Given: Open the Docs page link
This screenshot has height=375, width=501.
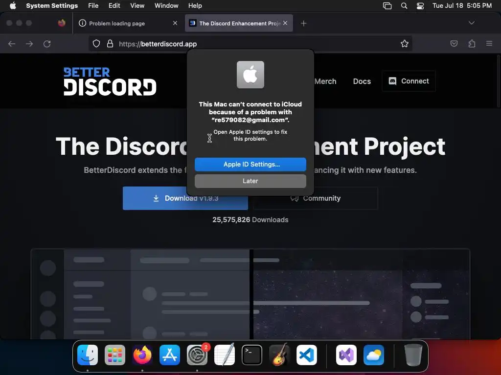Looking at the screenshot, I should (x=362, y=82).
